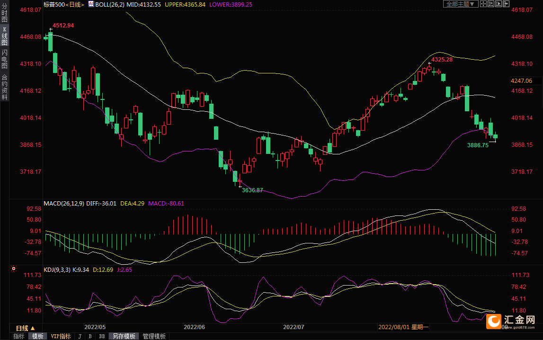Switch to 闪电图 side tab

[x=5, y=59]
